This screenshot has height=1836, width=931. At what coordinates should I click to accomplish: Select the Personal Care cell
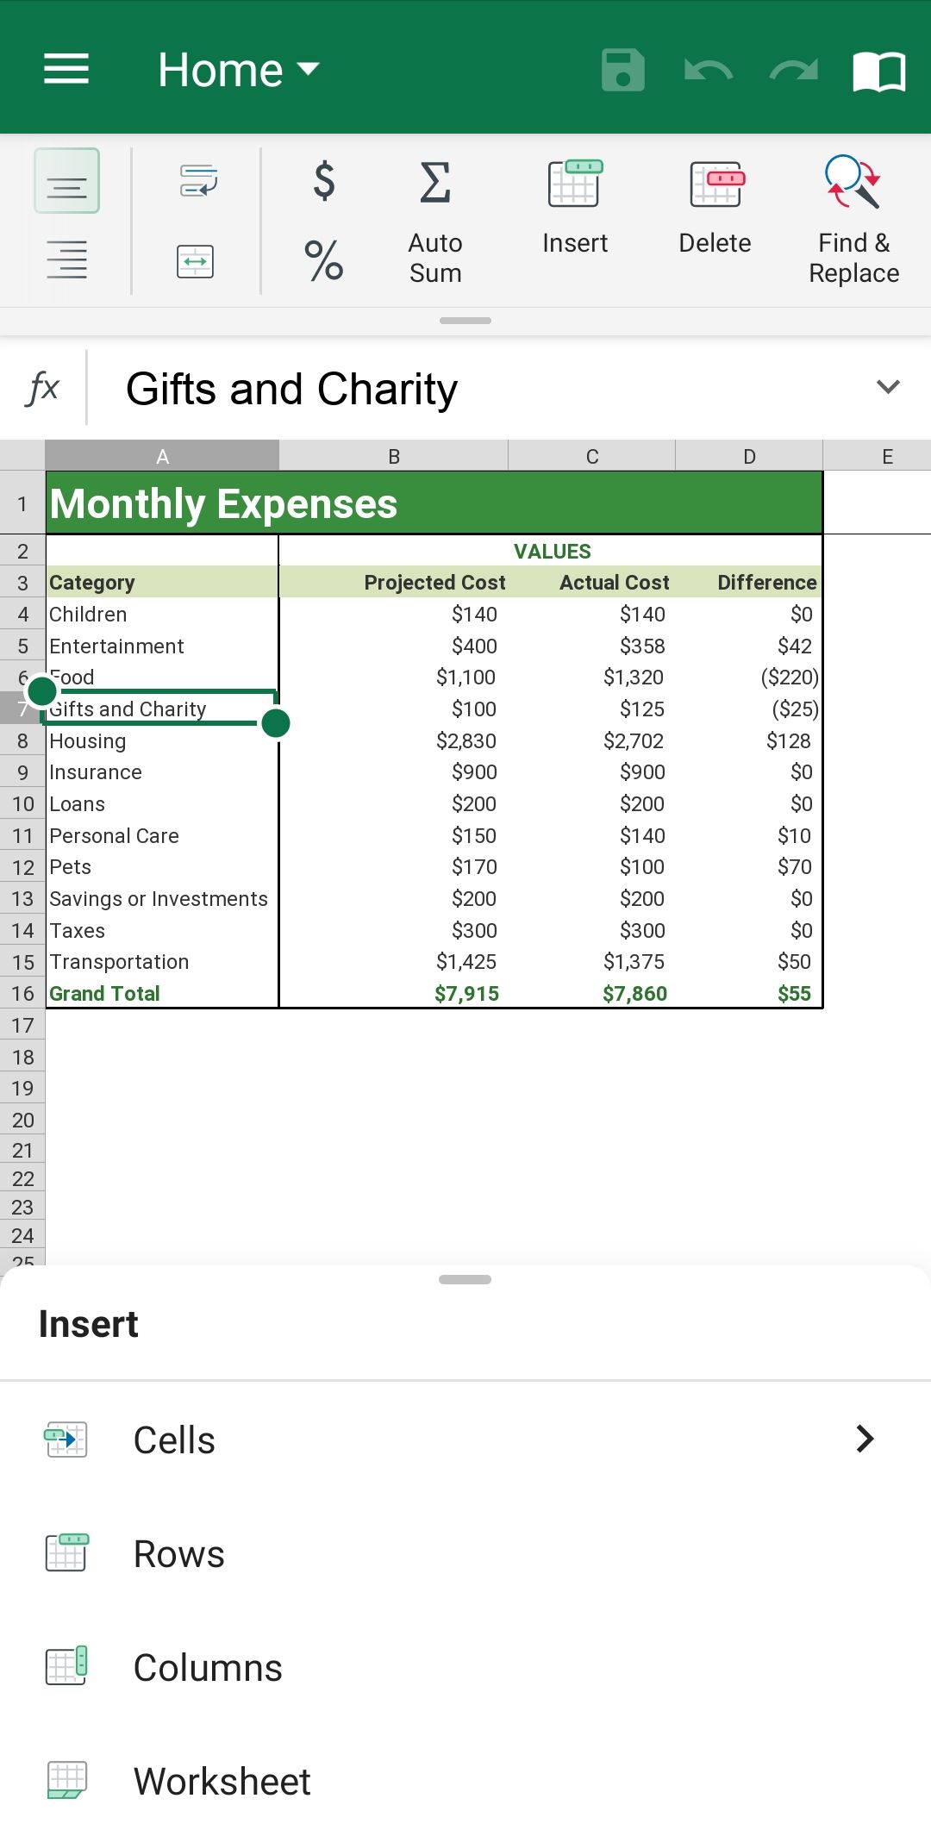coord(162,836)
